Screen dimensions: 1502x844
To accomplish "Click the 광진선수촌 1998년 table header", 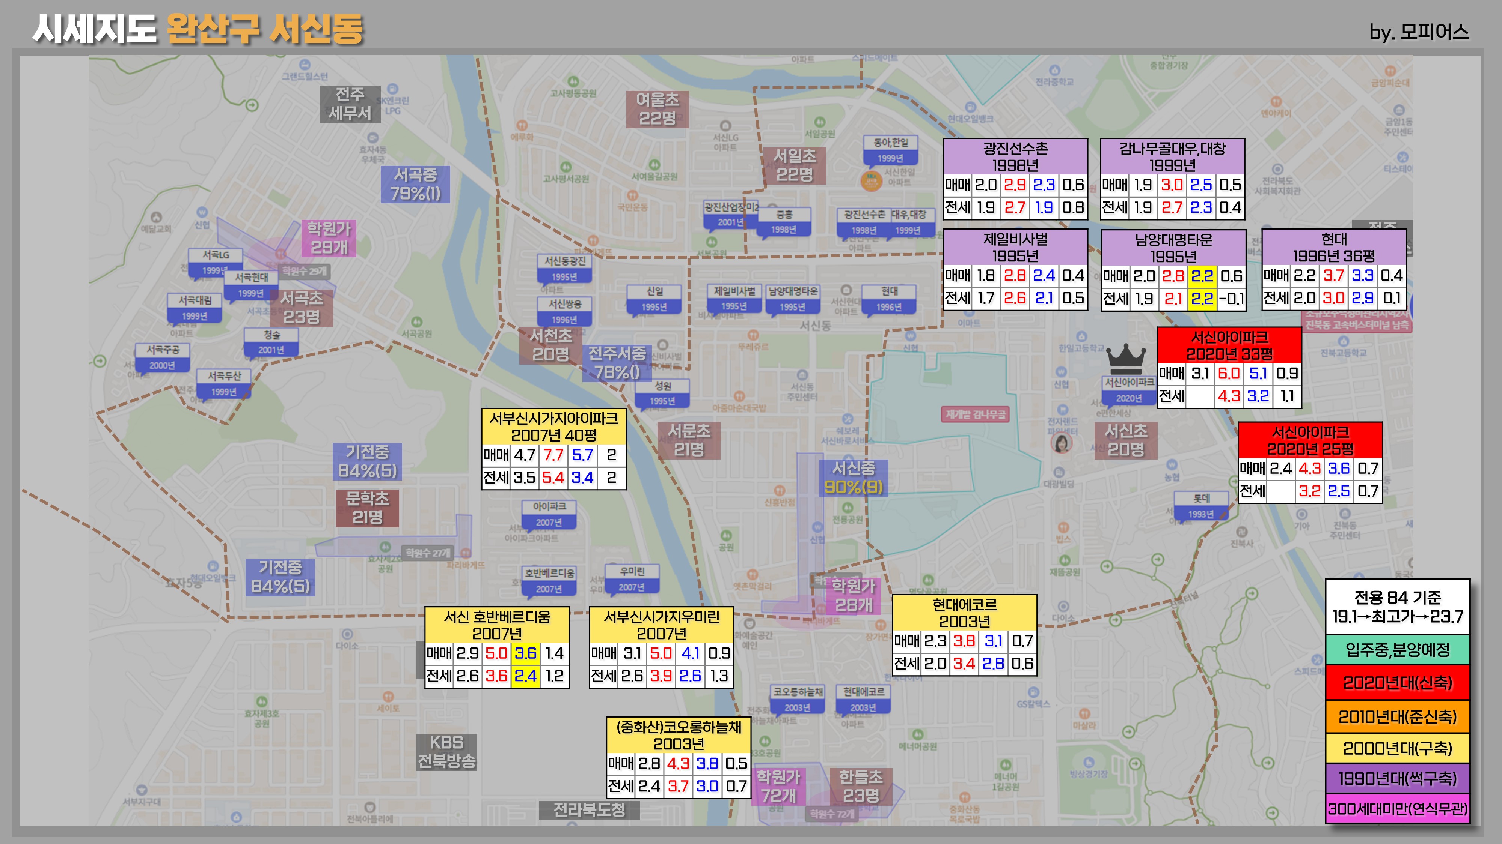I will (1015, 156).
